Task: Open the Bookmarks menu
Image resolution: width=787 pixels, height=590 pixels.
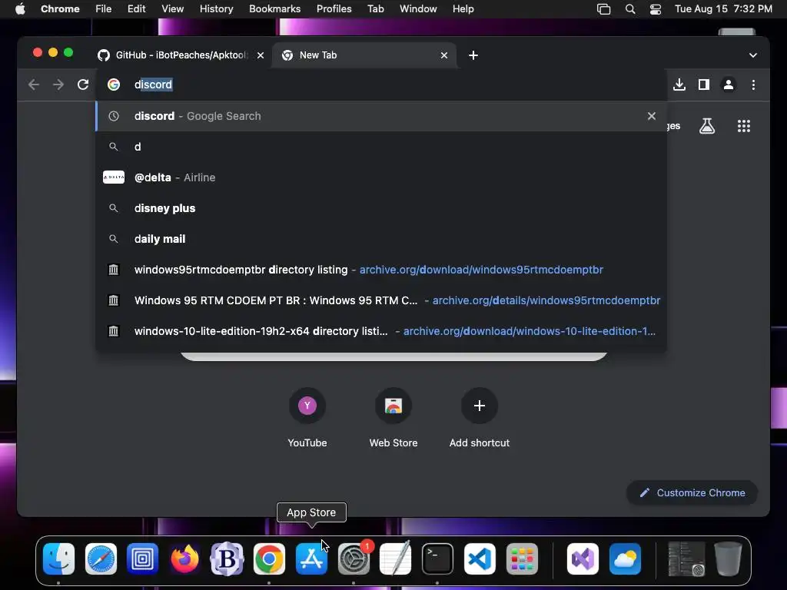Action: coord(274,9)
